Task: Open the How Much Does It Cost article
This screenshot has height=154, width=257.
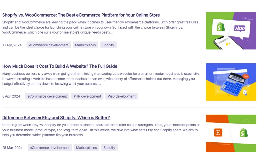Action: 60,66
